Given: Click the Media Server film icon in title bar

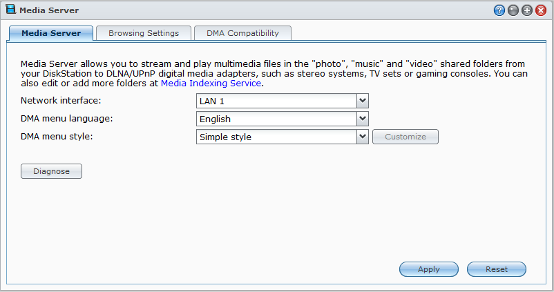Looking at the screenshot, I should point(11,9).
